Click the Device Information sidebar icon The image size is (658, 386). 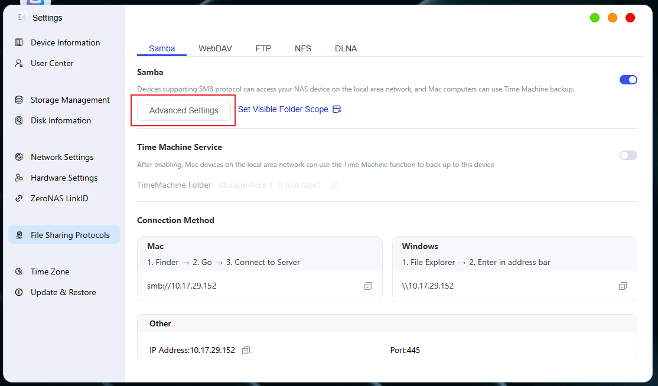point(19,42)
